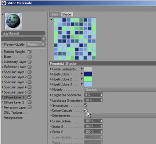Click the green Ripeti Colore 2 swatch

coord(88,79)
